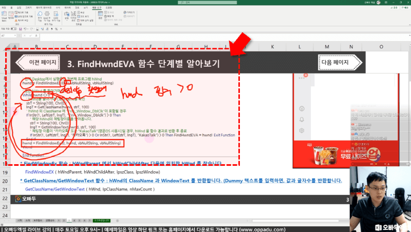411x232 pixels.
Task: Click the 'FindWindowEX ( hWndParent' syntax text
Action: click(92, 172)
